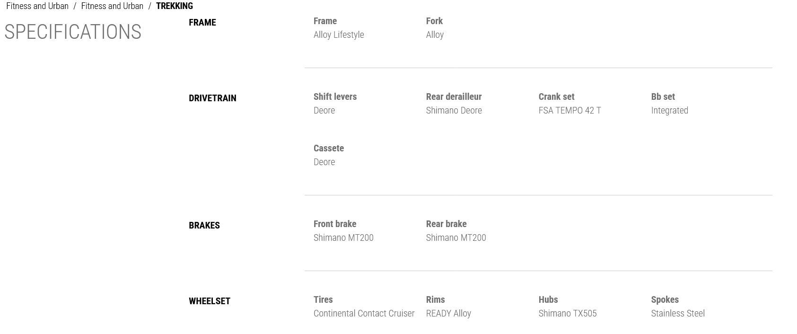Click the Integrated Bb set value
The image size is (797, 334).
(x=669, y=110)
